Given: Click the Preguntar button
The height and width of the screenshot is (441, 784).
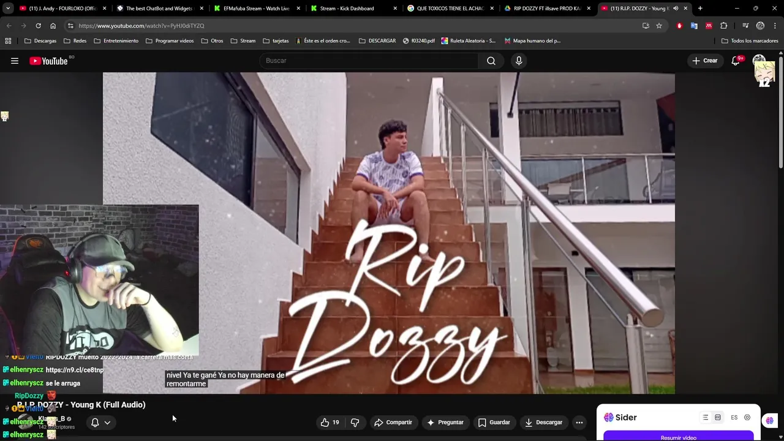Looking at the screenshot, I should click(445, 422).
